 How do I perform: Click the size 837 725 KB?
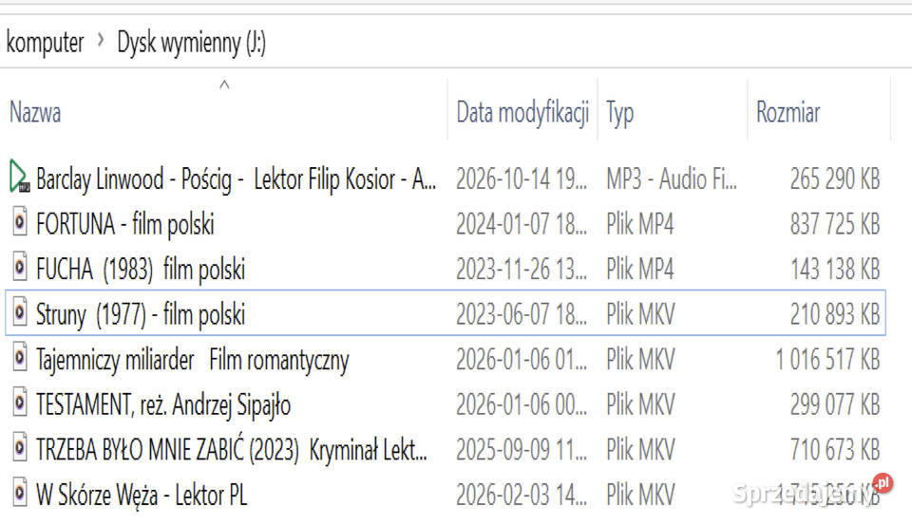tap(835, 224)
